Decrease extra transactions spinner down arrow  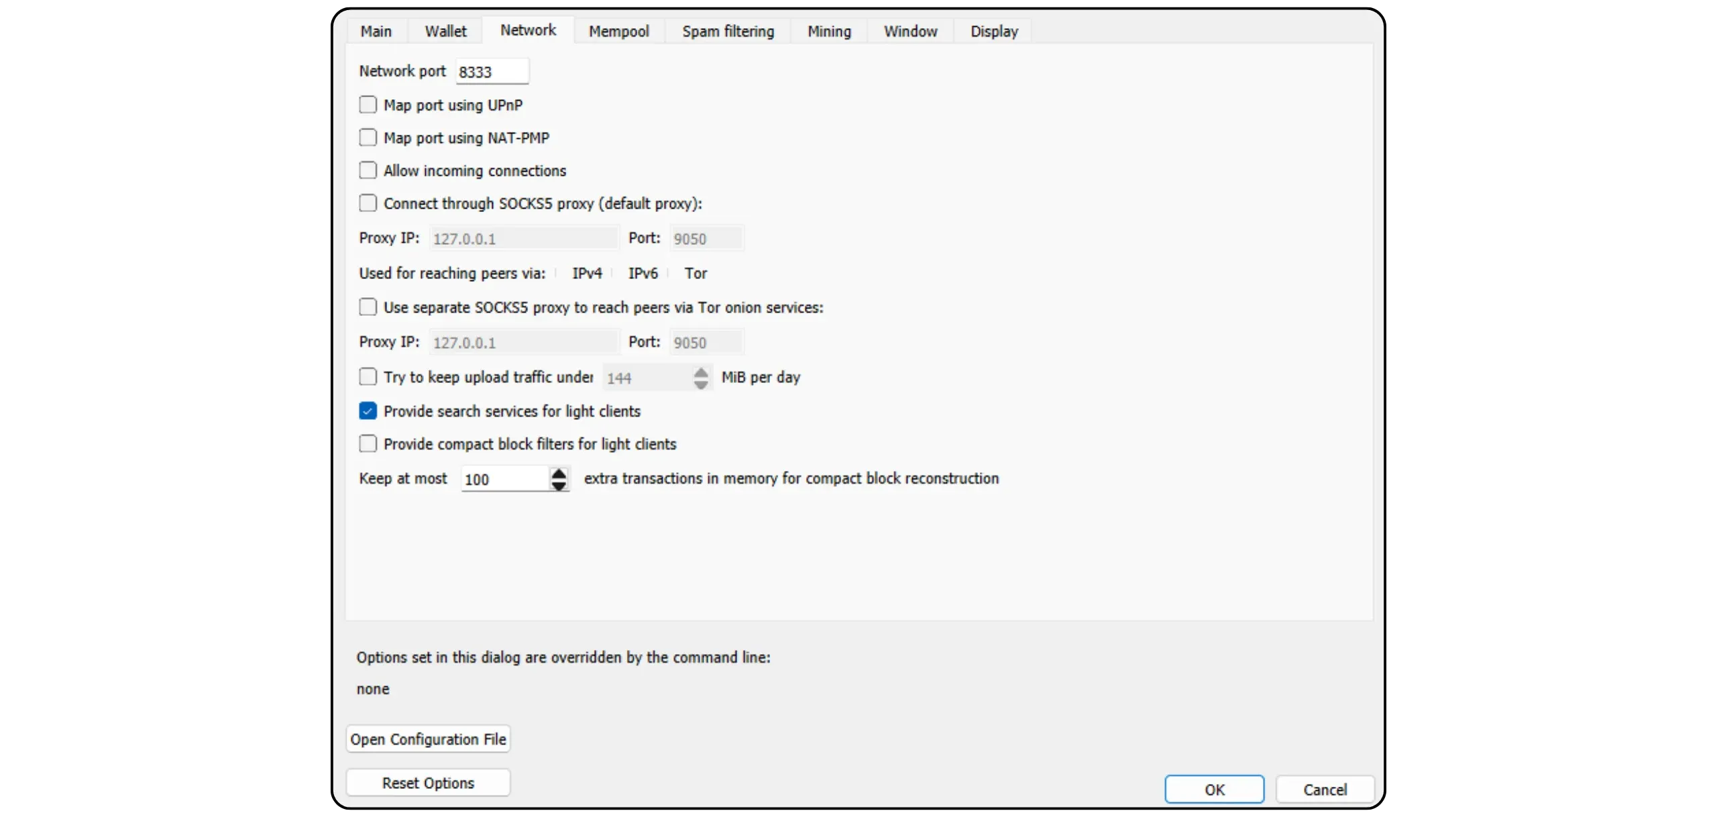(559, 485)
